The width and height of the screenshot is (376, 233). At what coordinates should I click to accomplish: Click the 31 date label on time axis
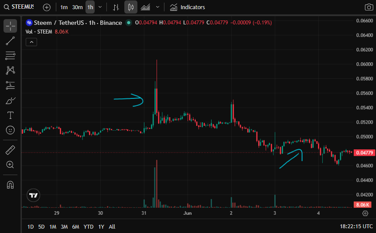click(x=144, y=213)
